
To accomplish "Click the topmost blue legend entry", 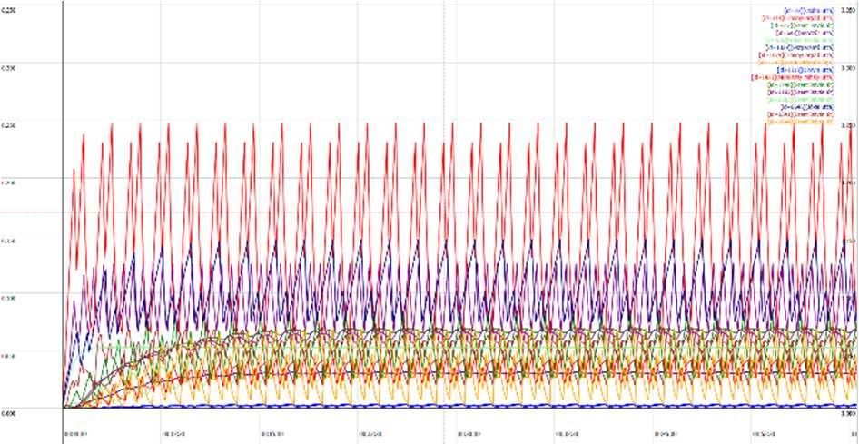I will 808,10.
